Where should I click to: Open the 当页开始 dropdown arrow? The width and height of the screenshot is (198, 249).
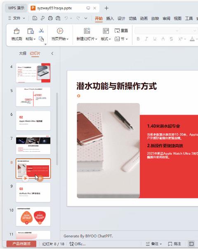click(67, 39)
